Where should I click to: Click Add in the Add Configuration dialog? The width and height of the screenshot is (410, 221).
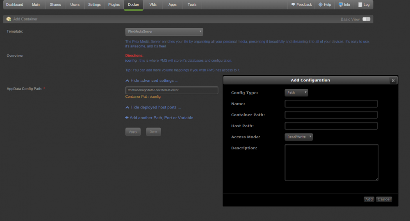click(x=369, y=199)
